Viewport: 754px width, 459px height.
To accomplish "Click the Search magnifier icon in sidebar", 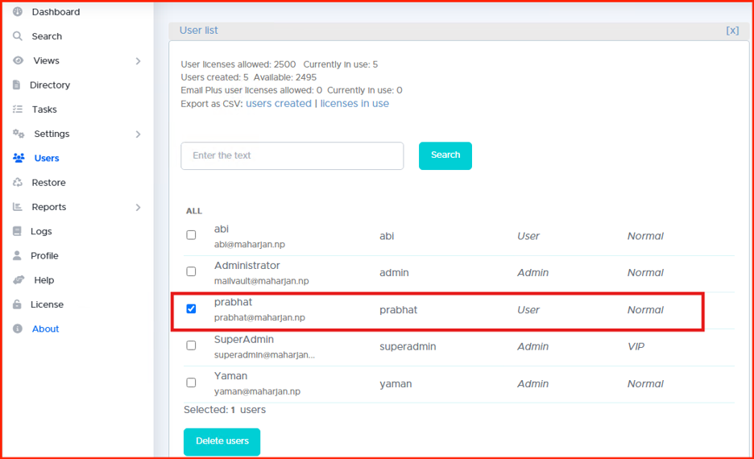I will (x=17, y=36).
